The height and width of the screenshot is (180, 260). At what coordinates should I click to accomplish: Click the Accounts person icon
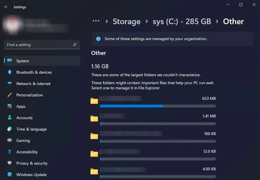(10, 117)
